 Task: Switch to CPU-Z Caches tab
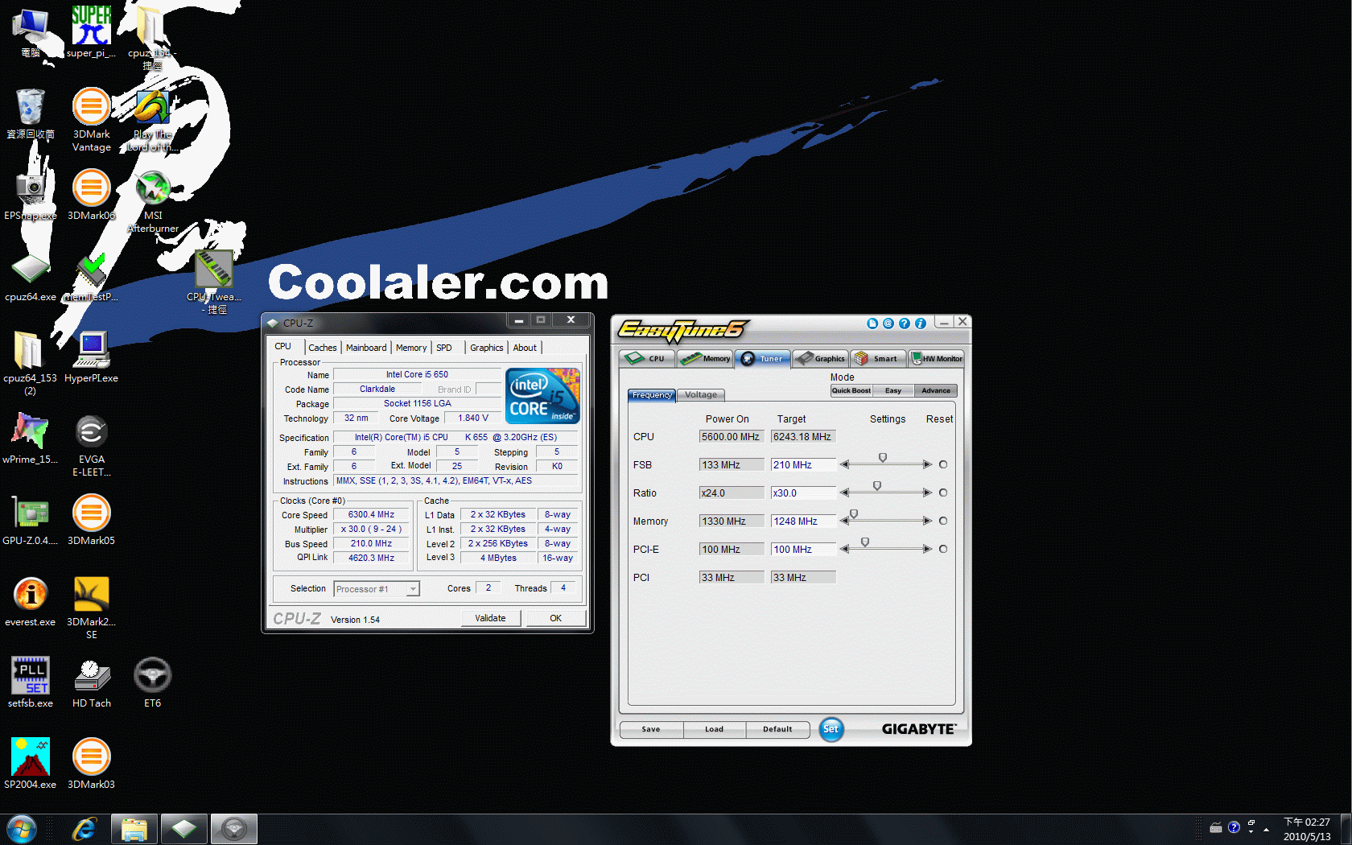click(323, 348)
